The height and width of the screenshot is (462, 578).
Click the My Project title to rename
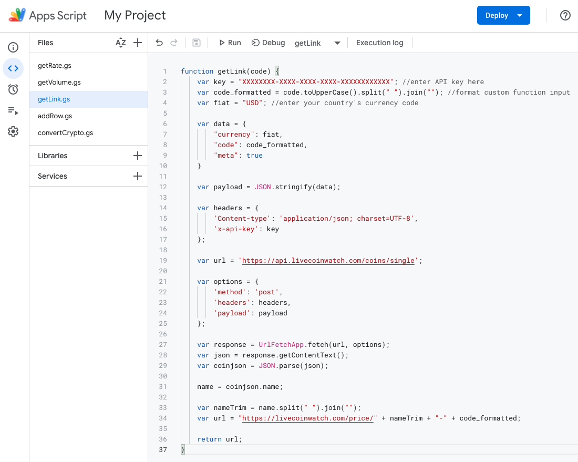pos(135,15)
